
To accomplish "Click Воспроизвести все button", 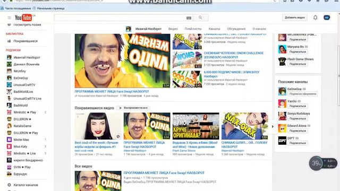I will tap(133, 108).
